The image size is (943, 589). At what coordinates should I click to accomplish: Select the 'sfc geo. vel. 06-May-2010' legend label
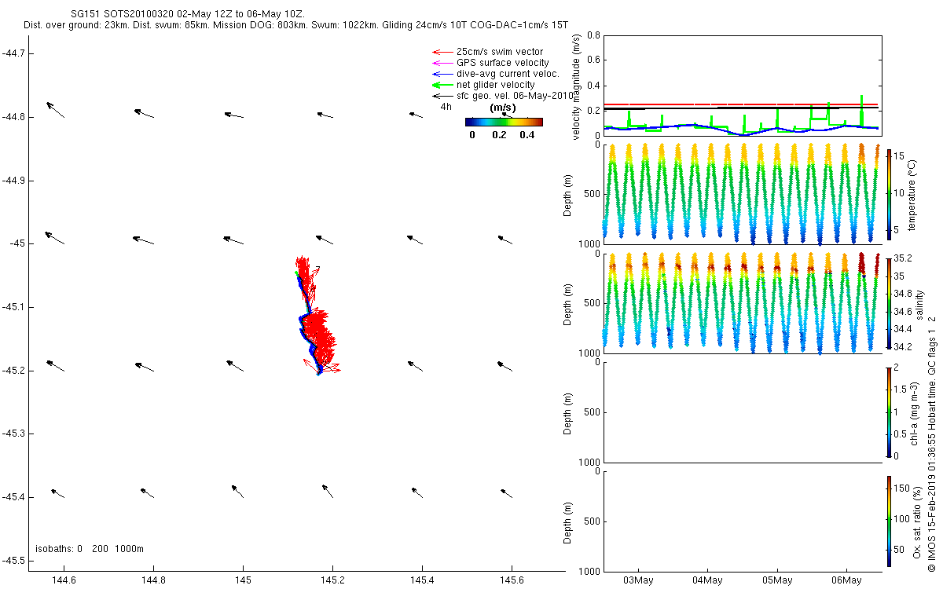click(516, 96)
